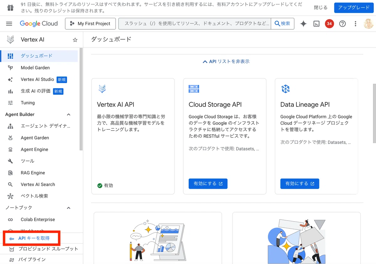Click the Model Garden sprout icon
The height and width of the screenshot is (264, 376).
point(10,68)
